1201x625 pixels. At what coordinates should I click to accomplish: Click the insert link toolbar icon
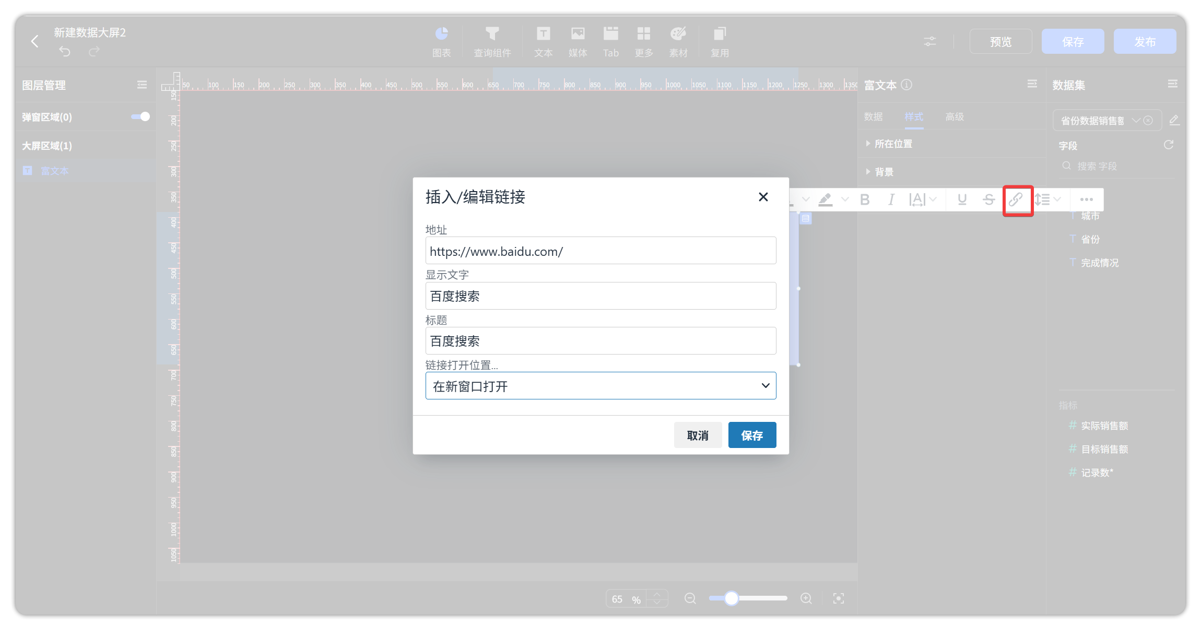pyautogui.click(x=1016, y=199)
